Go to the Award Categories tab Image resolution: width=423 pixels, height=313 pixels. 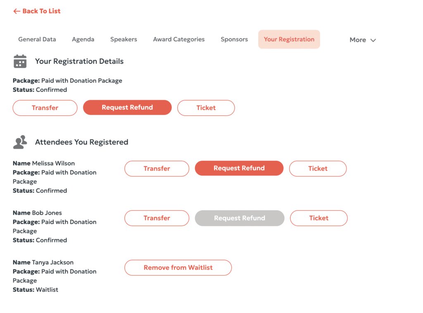click(178, 40)
